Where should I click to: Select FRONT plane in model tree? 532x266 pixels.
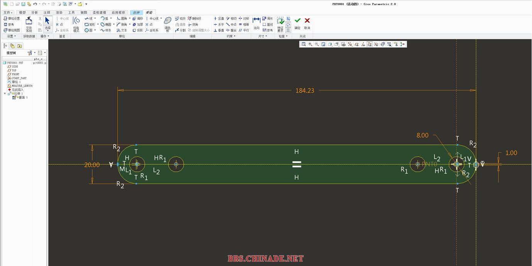click(x=14, y=74)
